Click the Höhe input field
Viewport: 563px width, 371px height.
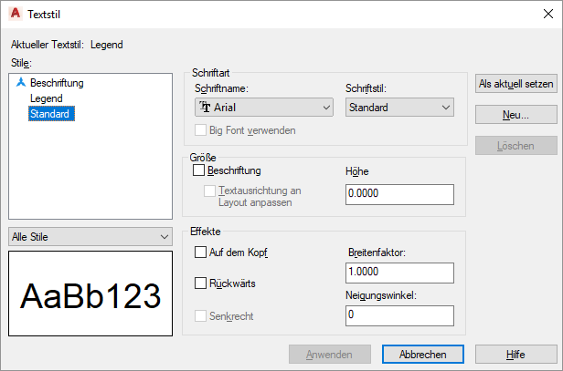pos(399,194)
